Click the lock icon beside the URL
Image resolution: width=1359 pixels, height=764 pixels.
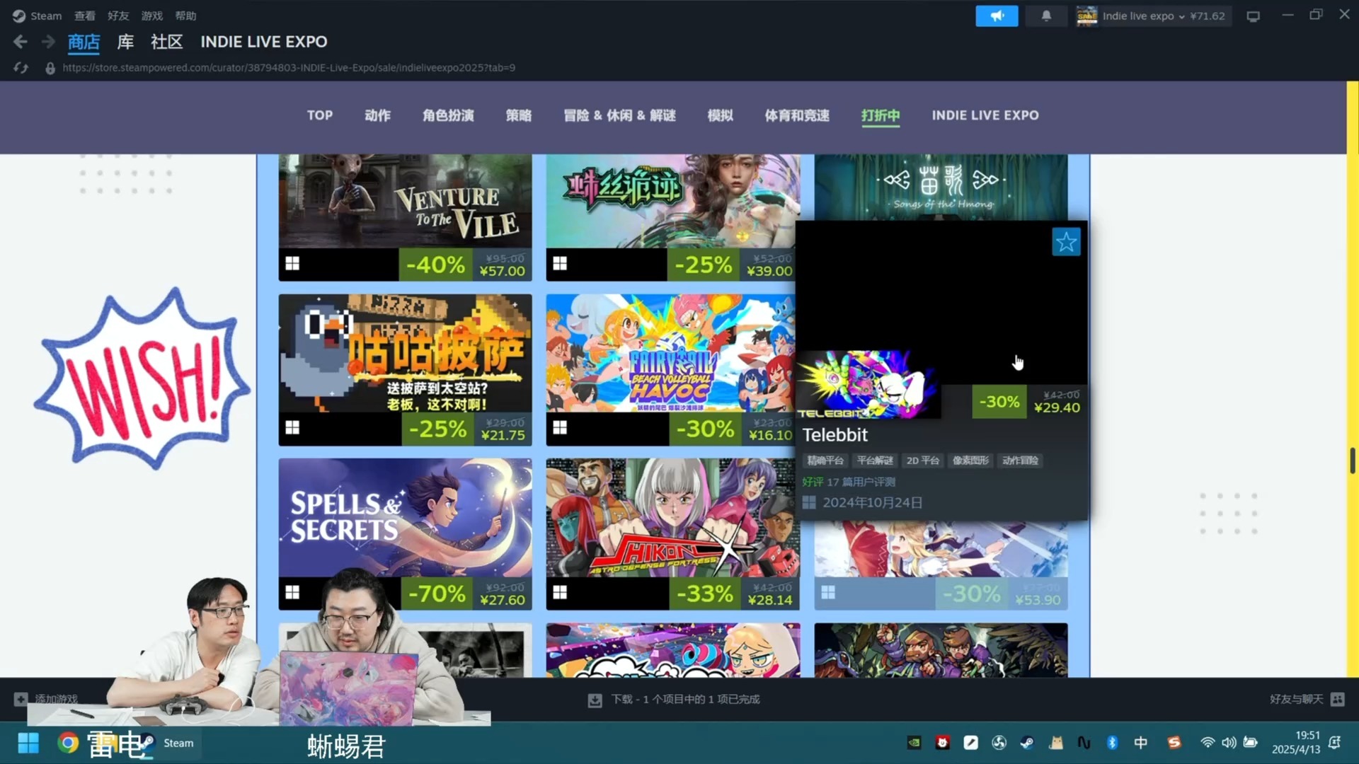point(50,68)
